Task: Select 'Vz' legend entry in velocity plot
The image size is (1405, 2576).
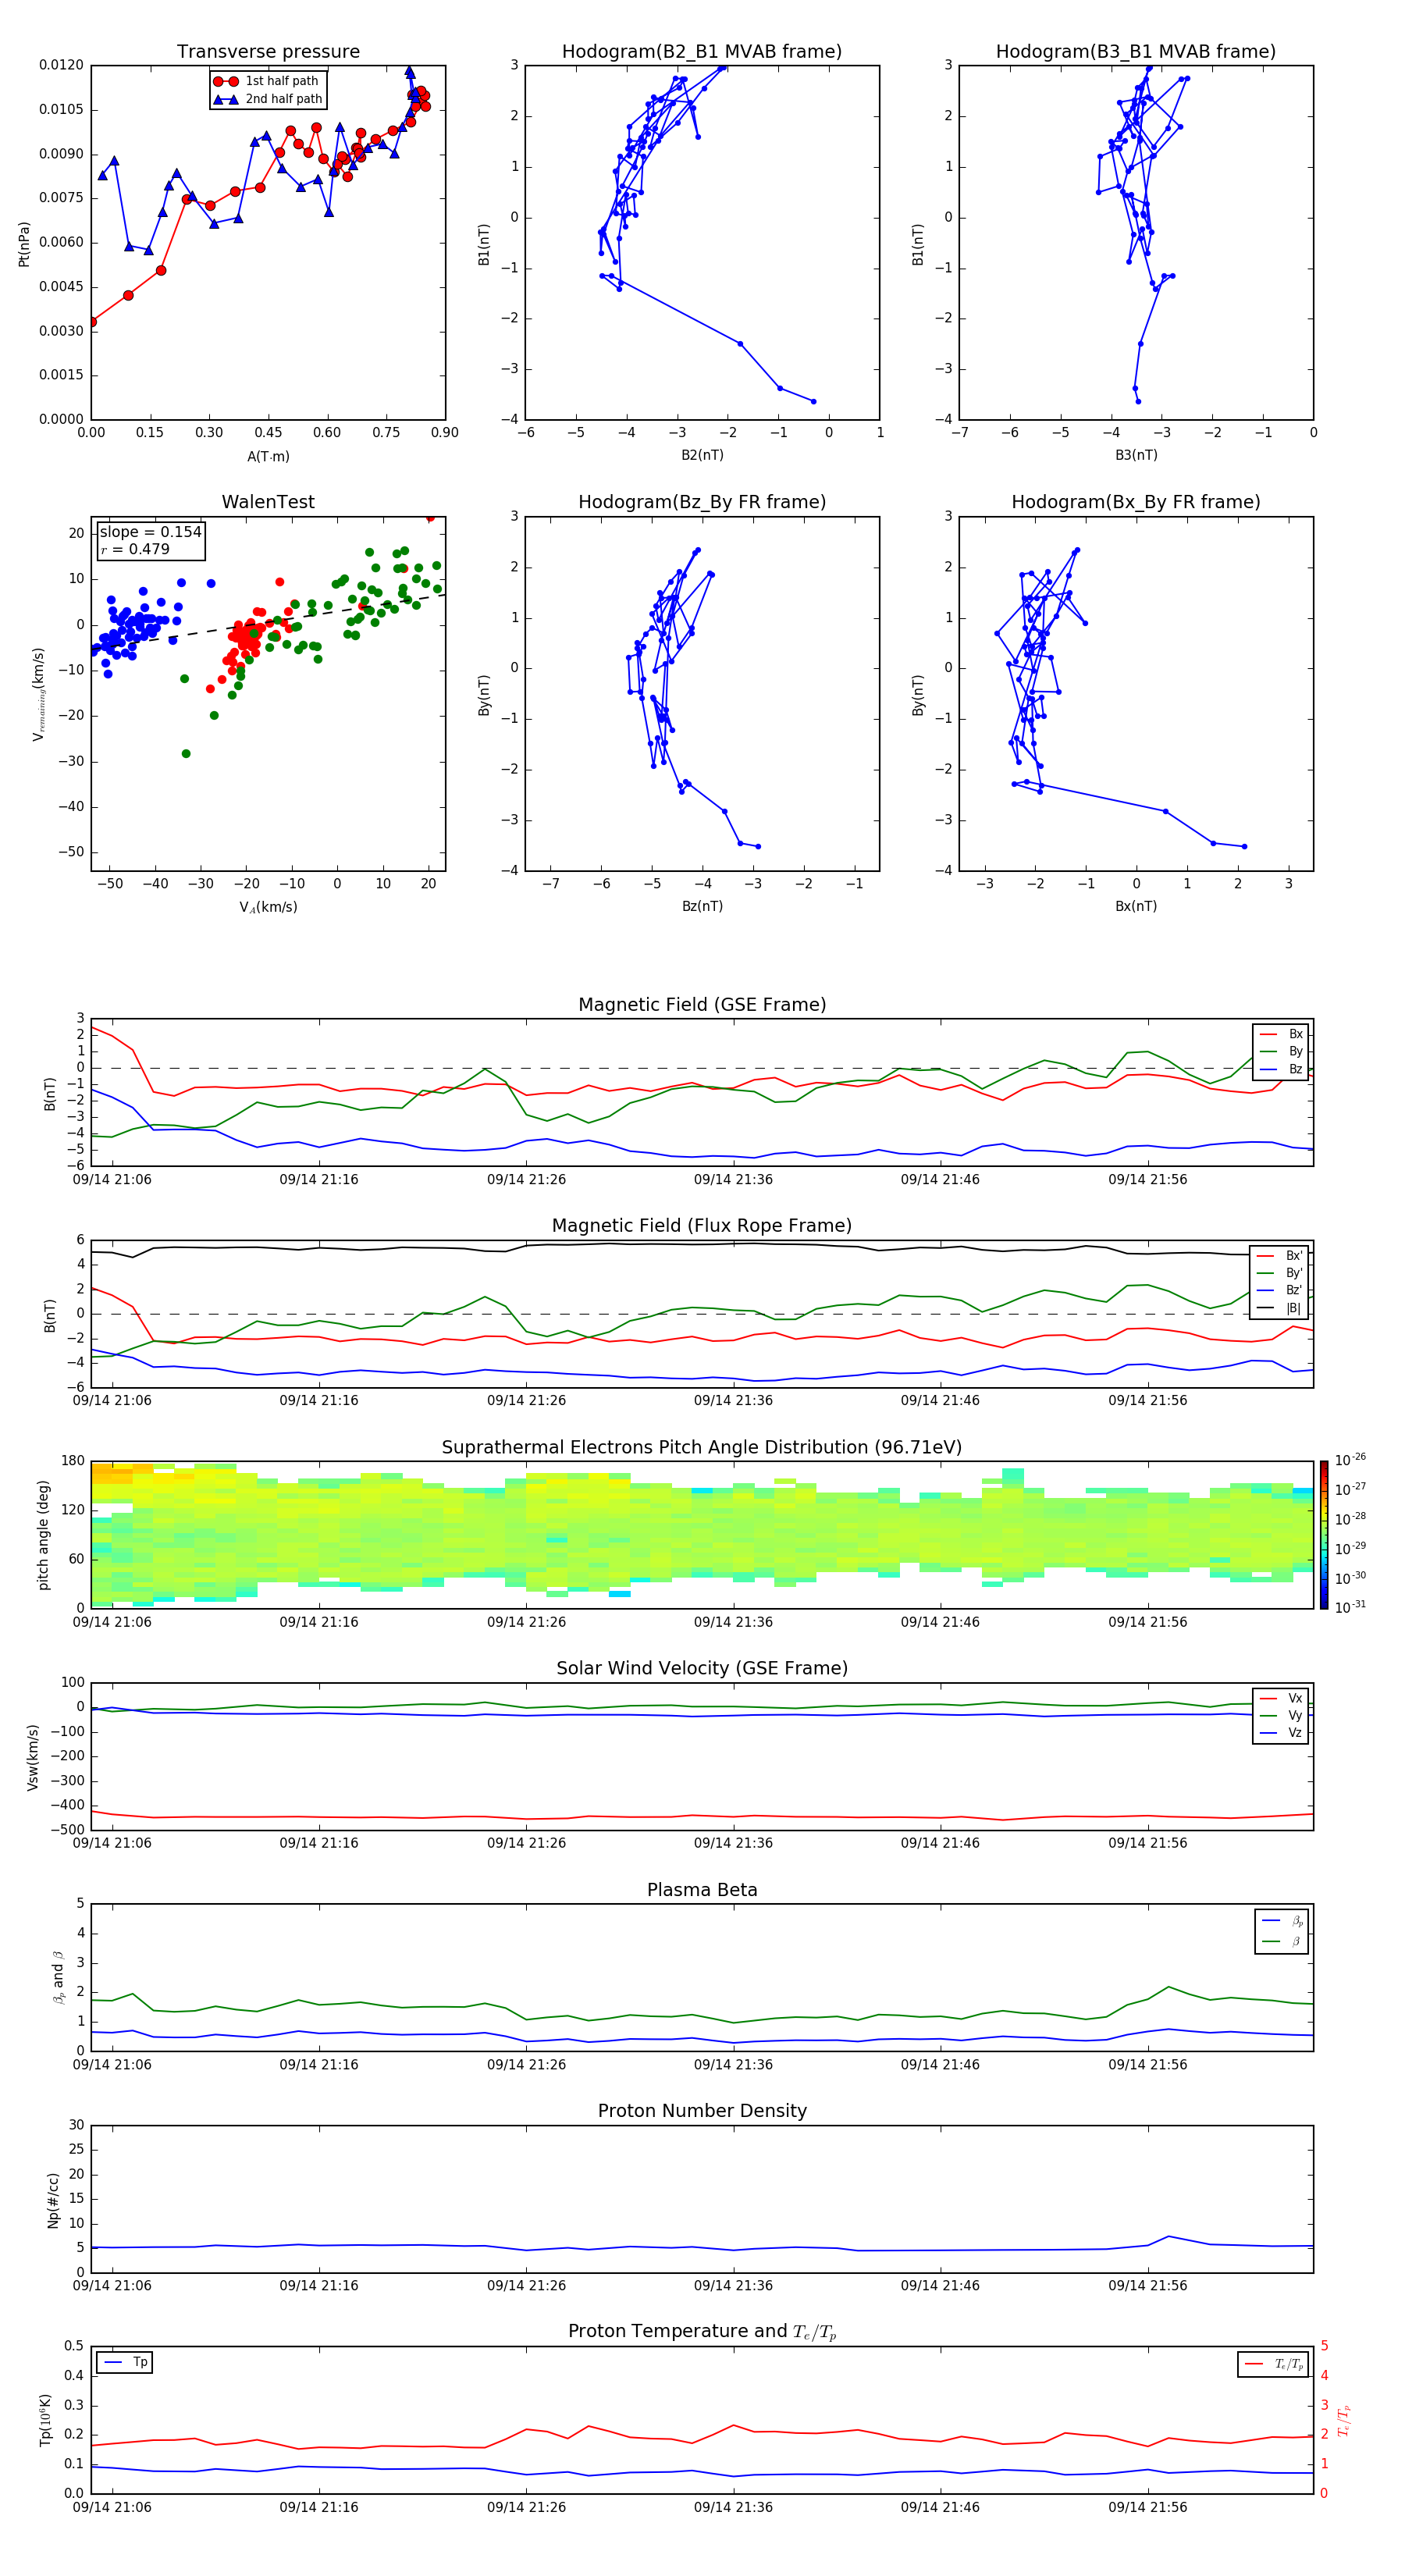Action: coord(1281,1733)
